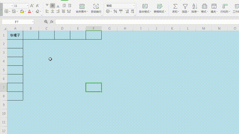The image size is (239, 134).
Task: Increase indent of cell content
Action: pyautogui.click(x=70, y=6)
